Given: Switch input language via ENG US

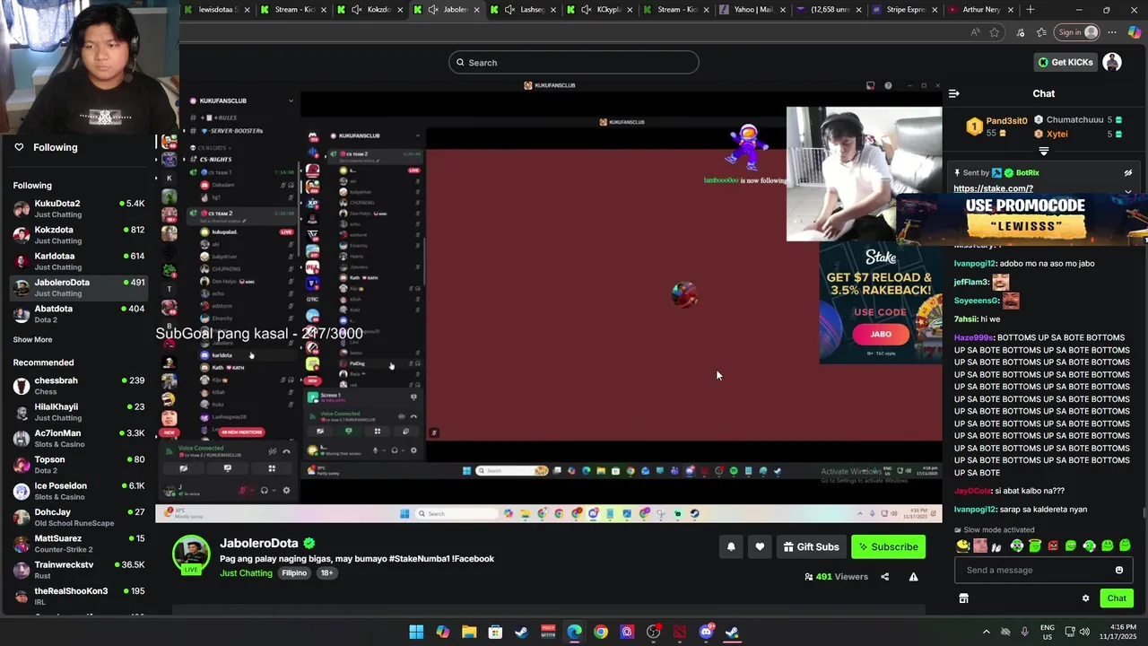Looking at the screenshot, I should pyautogui.click(x=1047, y=632).
